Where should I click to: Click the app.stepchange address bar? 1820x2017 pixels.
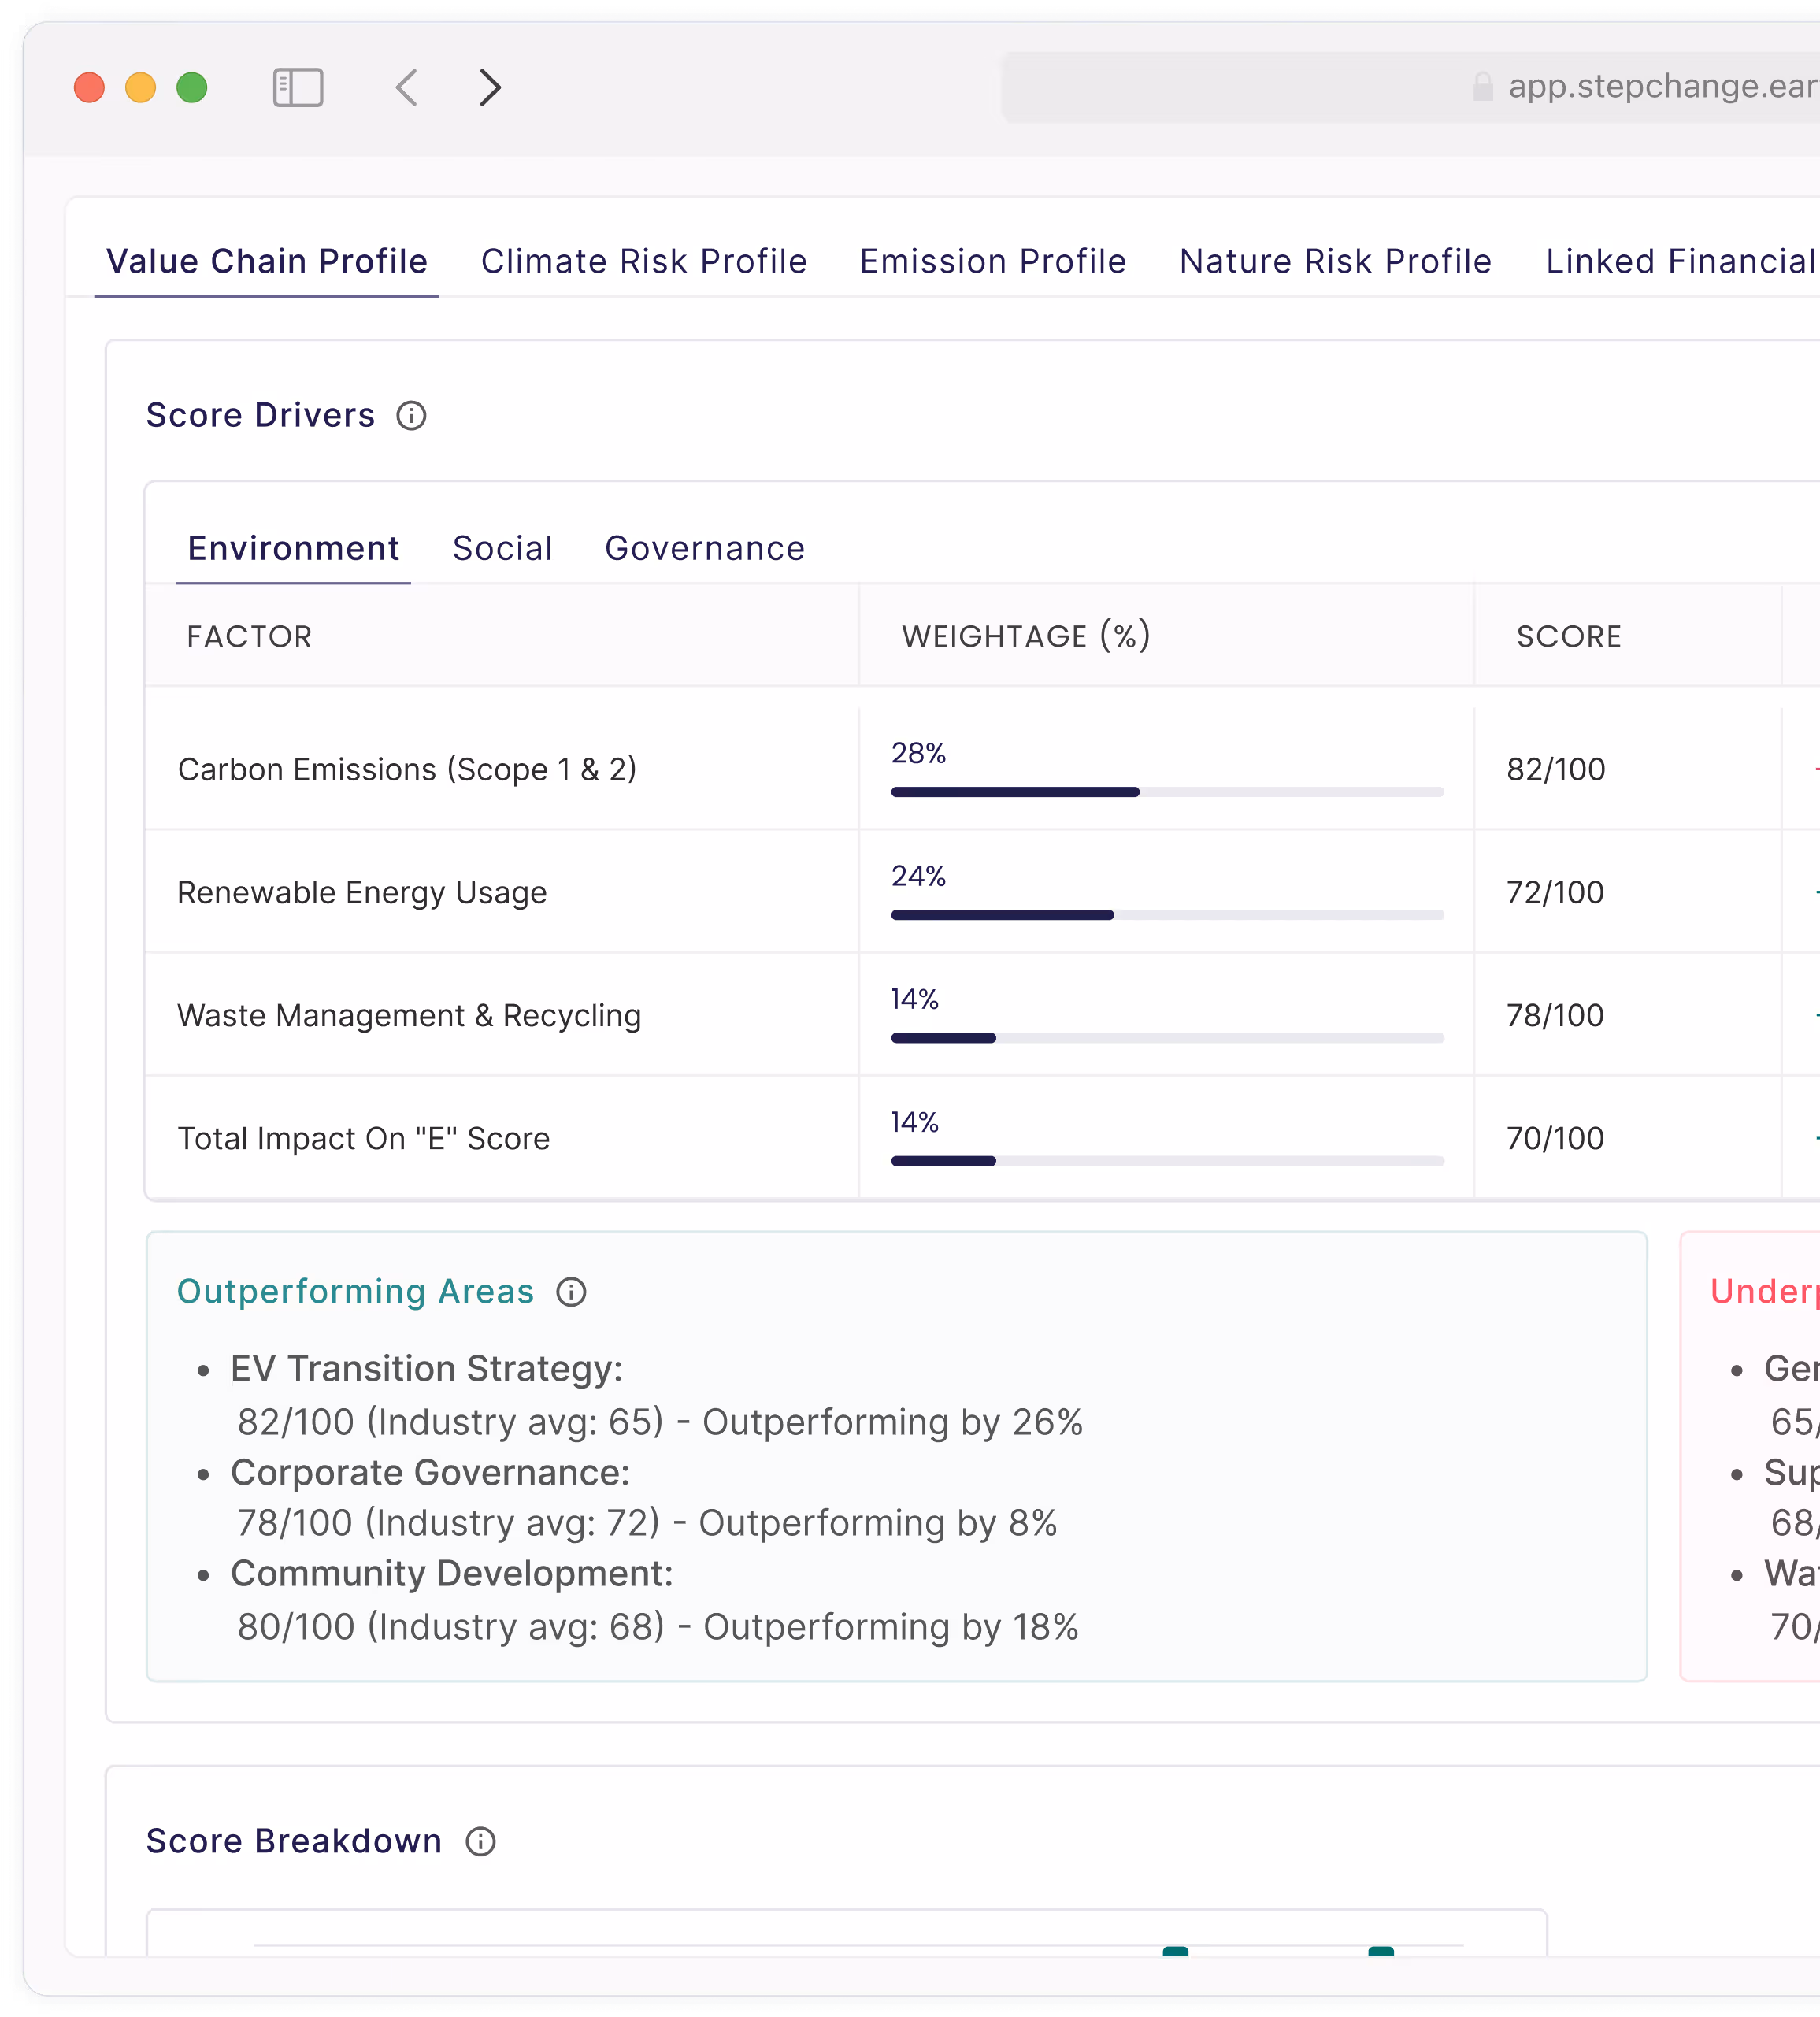click(x=1410, y=88)
